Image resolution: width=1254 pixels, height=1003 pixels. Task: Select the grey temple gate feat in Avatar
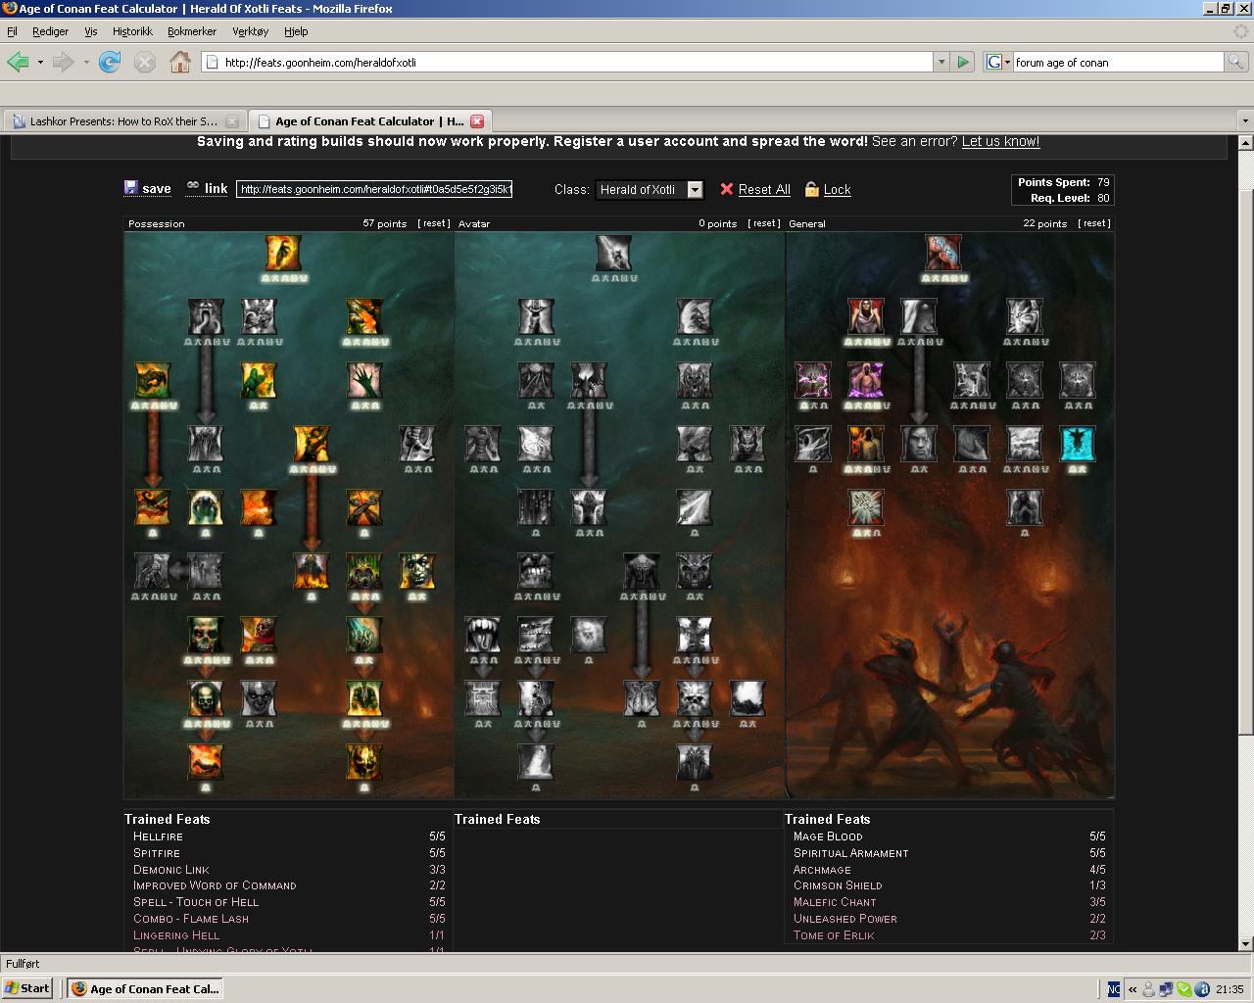(x=483, y=698)
